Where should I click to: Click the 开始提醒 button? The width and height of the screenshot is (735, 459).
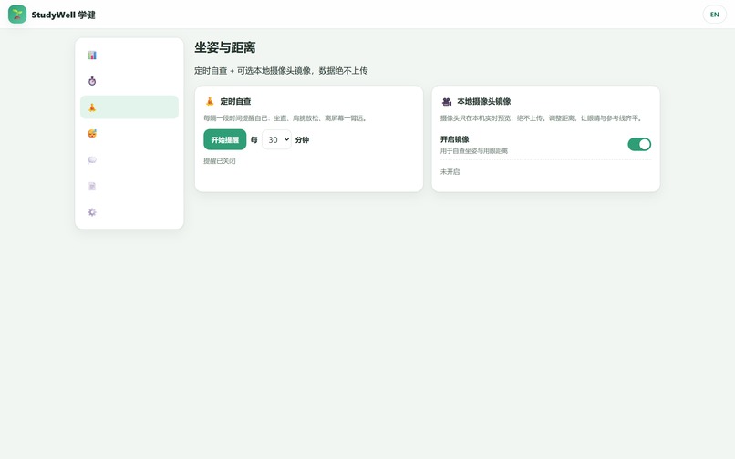point(225,139)
